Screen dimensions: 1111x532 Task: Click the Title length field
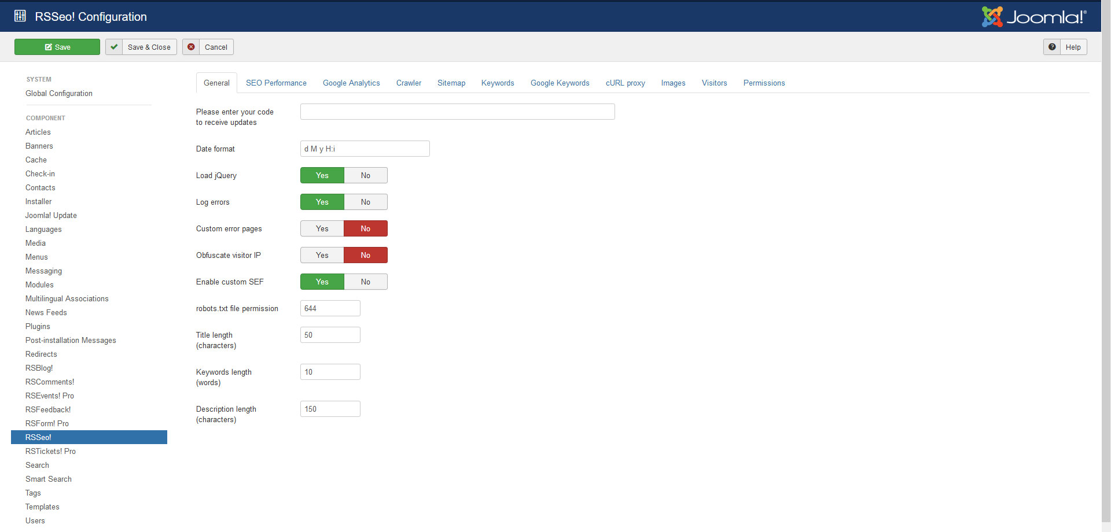pyautogui.click(x=330, y=335)
